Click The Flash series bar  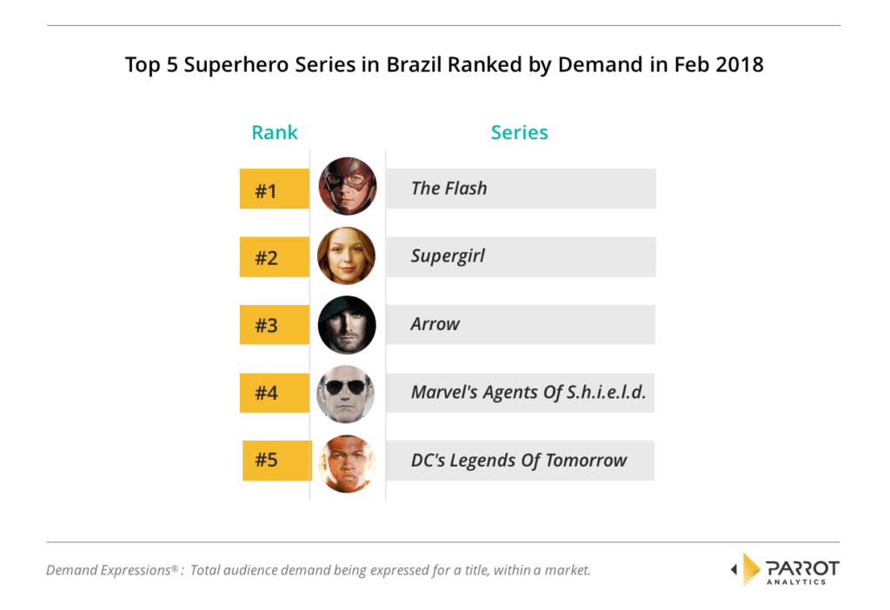point(521,189)
